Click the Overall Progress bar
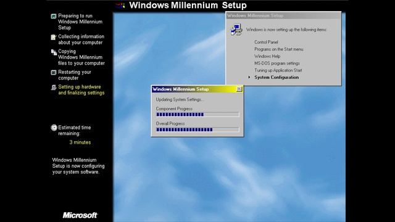The height and width of the screenshot is (222, 395). coord(197,129)
